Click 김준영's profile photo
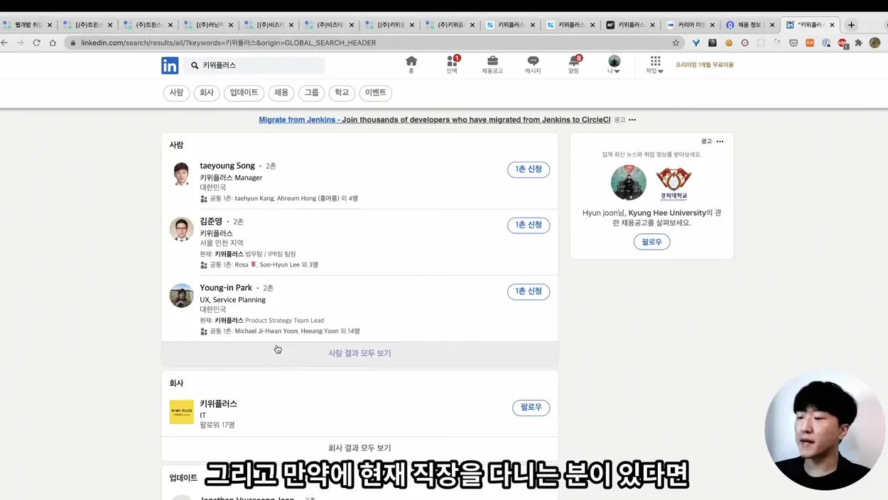The height and width of the screenshot is (500, 888). tap(182, 229)
